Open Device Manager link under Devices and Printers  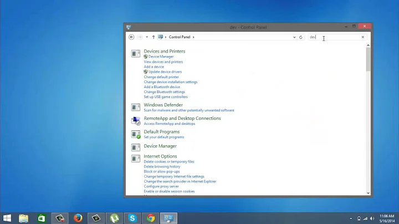pos(161,57)
